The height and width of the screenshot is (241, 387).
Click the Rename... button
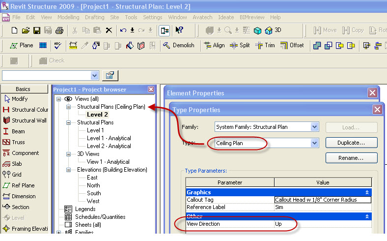[351, 158]
